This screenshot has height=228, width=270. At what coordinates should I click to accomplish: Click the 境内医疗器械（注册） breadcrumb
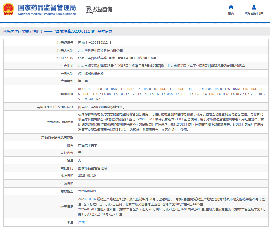tap(24, 31)
